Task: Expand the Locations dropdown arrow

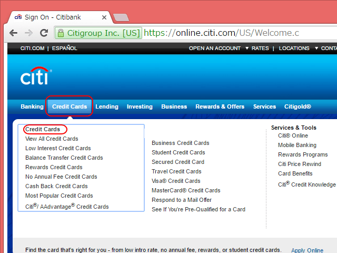Action: click(x=316, y=48)
